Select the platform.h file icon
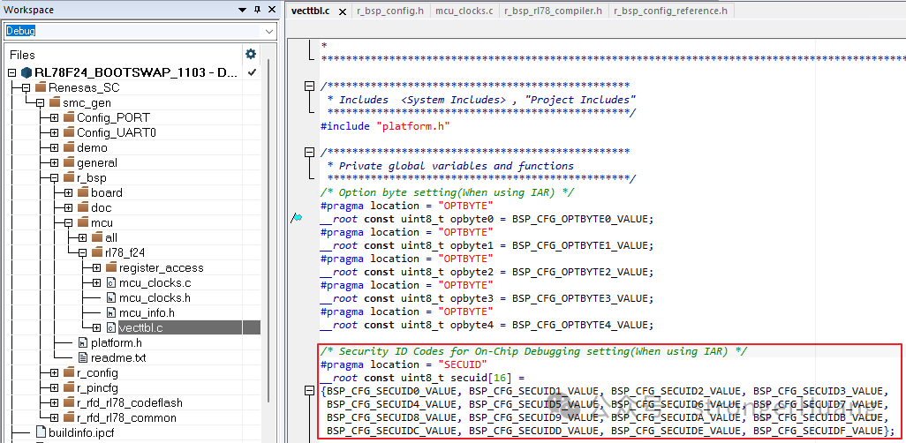Viewport: 906px width, 443px height. coord(83,342)
